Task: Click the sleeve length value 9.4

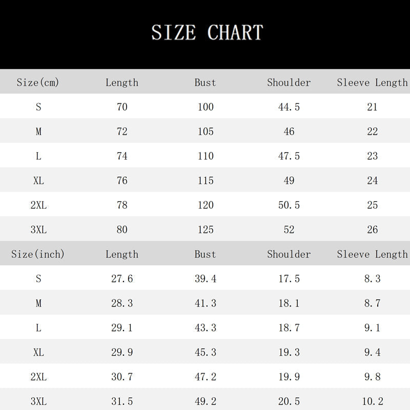Action: coord(373,353)
